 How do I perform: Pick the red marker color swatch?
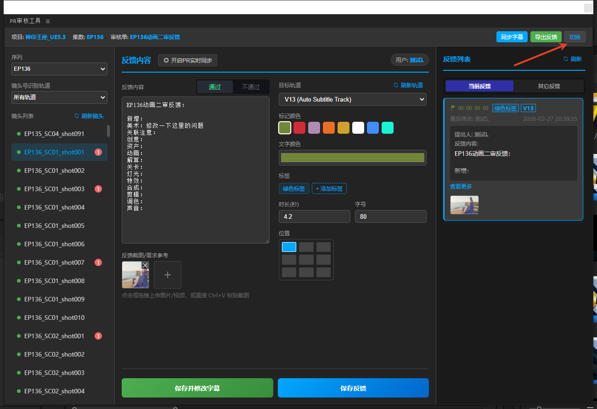(299, 128)
